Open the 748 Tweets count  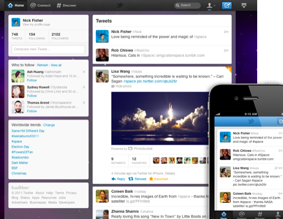17,36
